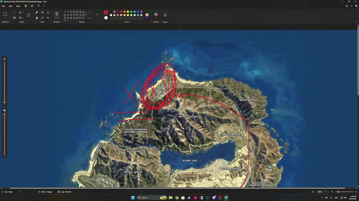The height and width of the screenshot is (201, 359).
Task: Pick the green color swatch
Action: point(131,12)
